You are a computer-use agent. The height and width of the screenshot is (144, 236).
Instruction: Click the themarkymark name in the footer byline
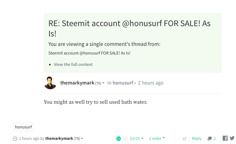coord(59,138)
